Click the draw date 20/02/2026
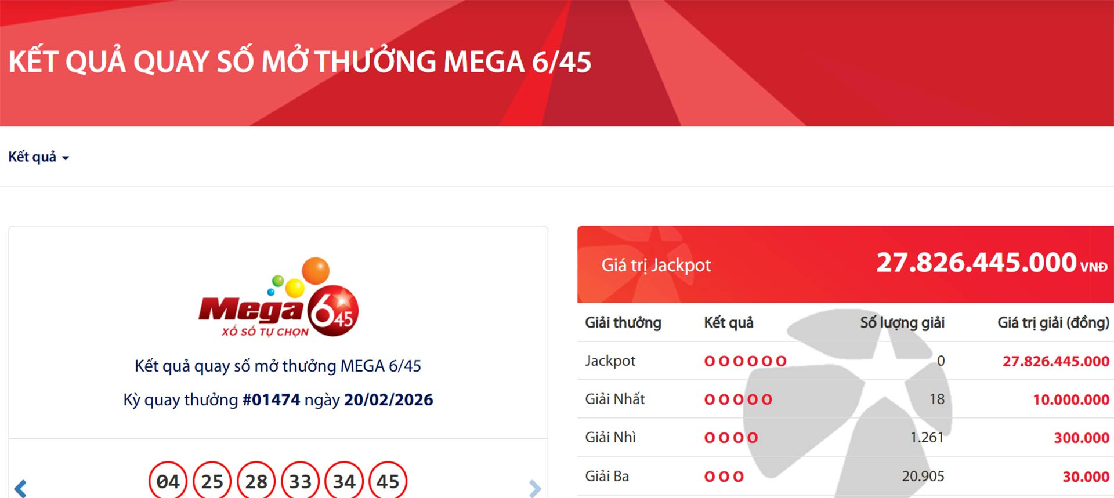 (388, 400)
